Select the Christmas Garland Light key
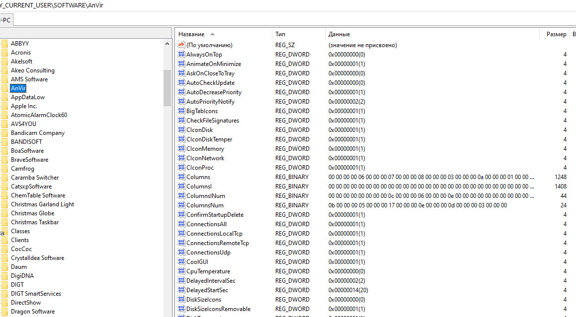Screen dimensions: 576x317 pyautogui.click(x=42, y=204)
